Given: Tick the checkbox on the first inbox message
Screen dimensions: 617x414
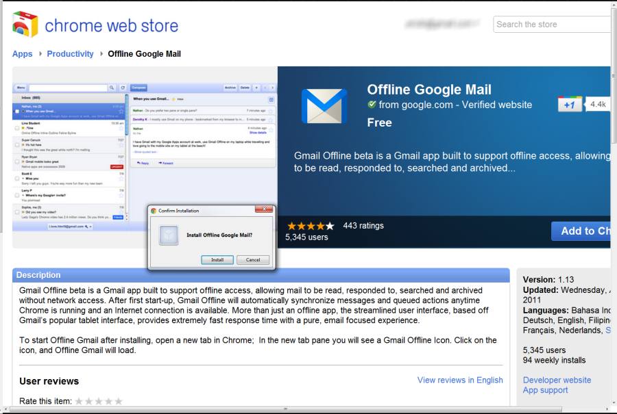Looking at the screenshot, I should [x=17, y=111].
